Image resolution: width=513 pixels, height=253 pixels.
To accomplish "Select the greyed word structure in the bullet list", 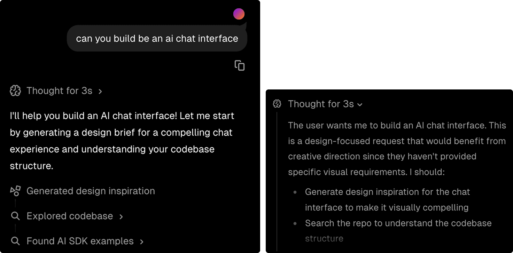I will coord(324,238).
